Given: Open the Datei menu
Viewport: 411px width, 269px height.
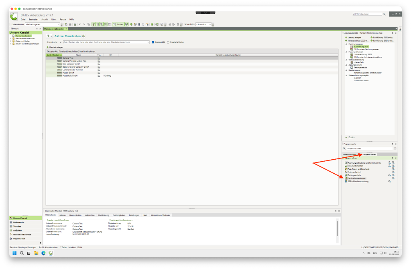Looking at the screenshot, I should pos(23,19).
